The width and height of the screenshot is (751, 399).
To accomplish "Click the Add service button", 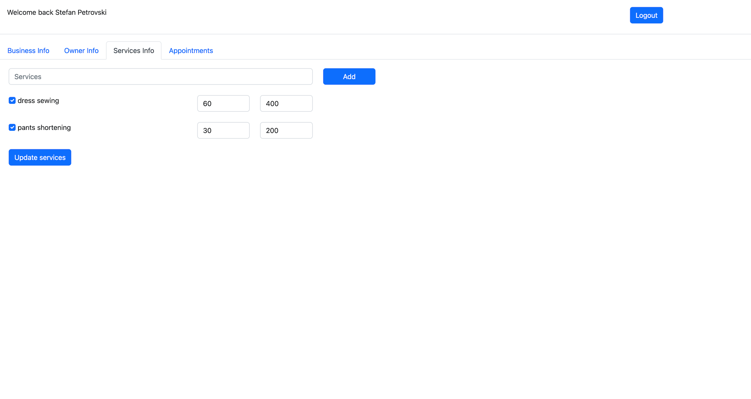I will click(x=349, y=77).
